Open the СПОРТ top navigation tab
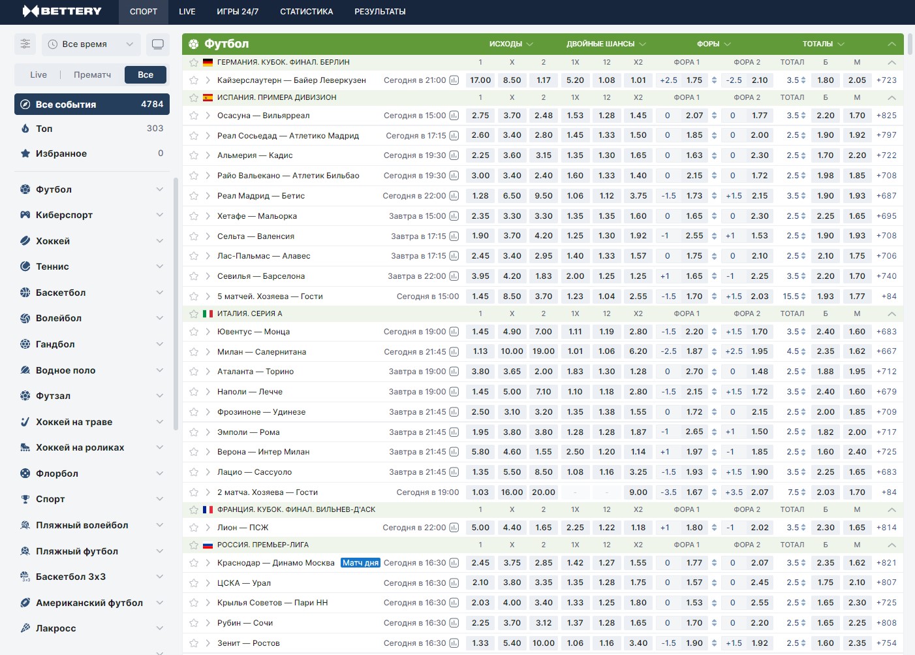The width and height of the screenshot is (915, 655). point(144,12)
